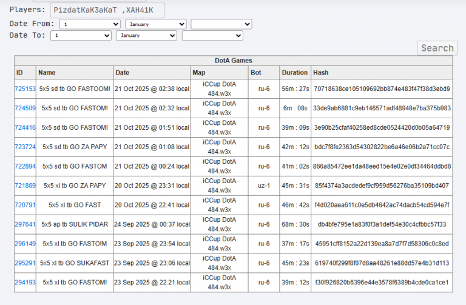
Task: Click the Bot column header
Action: (x=264, y=73)
